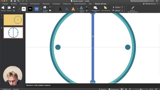Screen dimensions: 160x90
Task: Open the Customize Quick Access Toolbar dropdown
Action: 26,1
